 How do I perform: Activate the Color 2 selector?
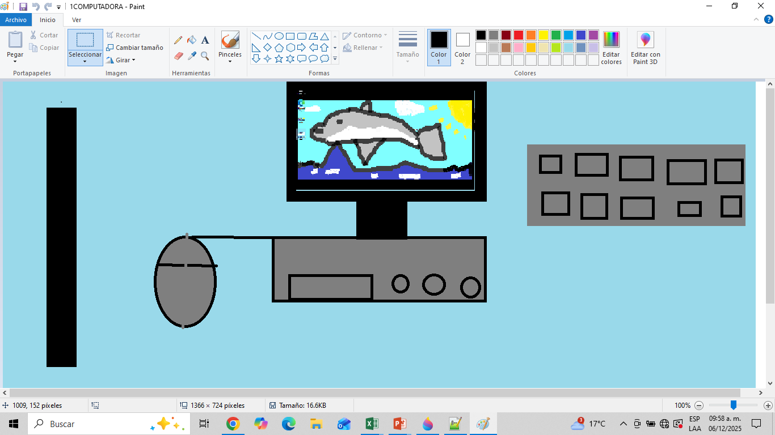coord(462,48)
